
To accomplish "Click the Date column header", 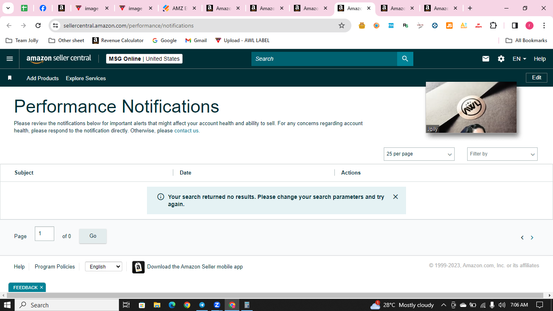I will click(x=185, y=173).
